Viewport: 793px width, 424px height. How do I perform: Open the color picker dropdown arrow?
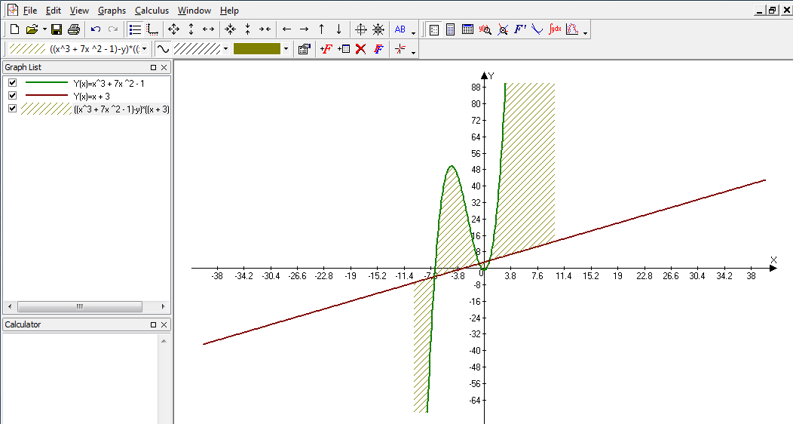tap(286, 49)
